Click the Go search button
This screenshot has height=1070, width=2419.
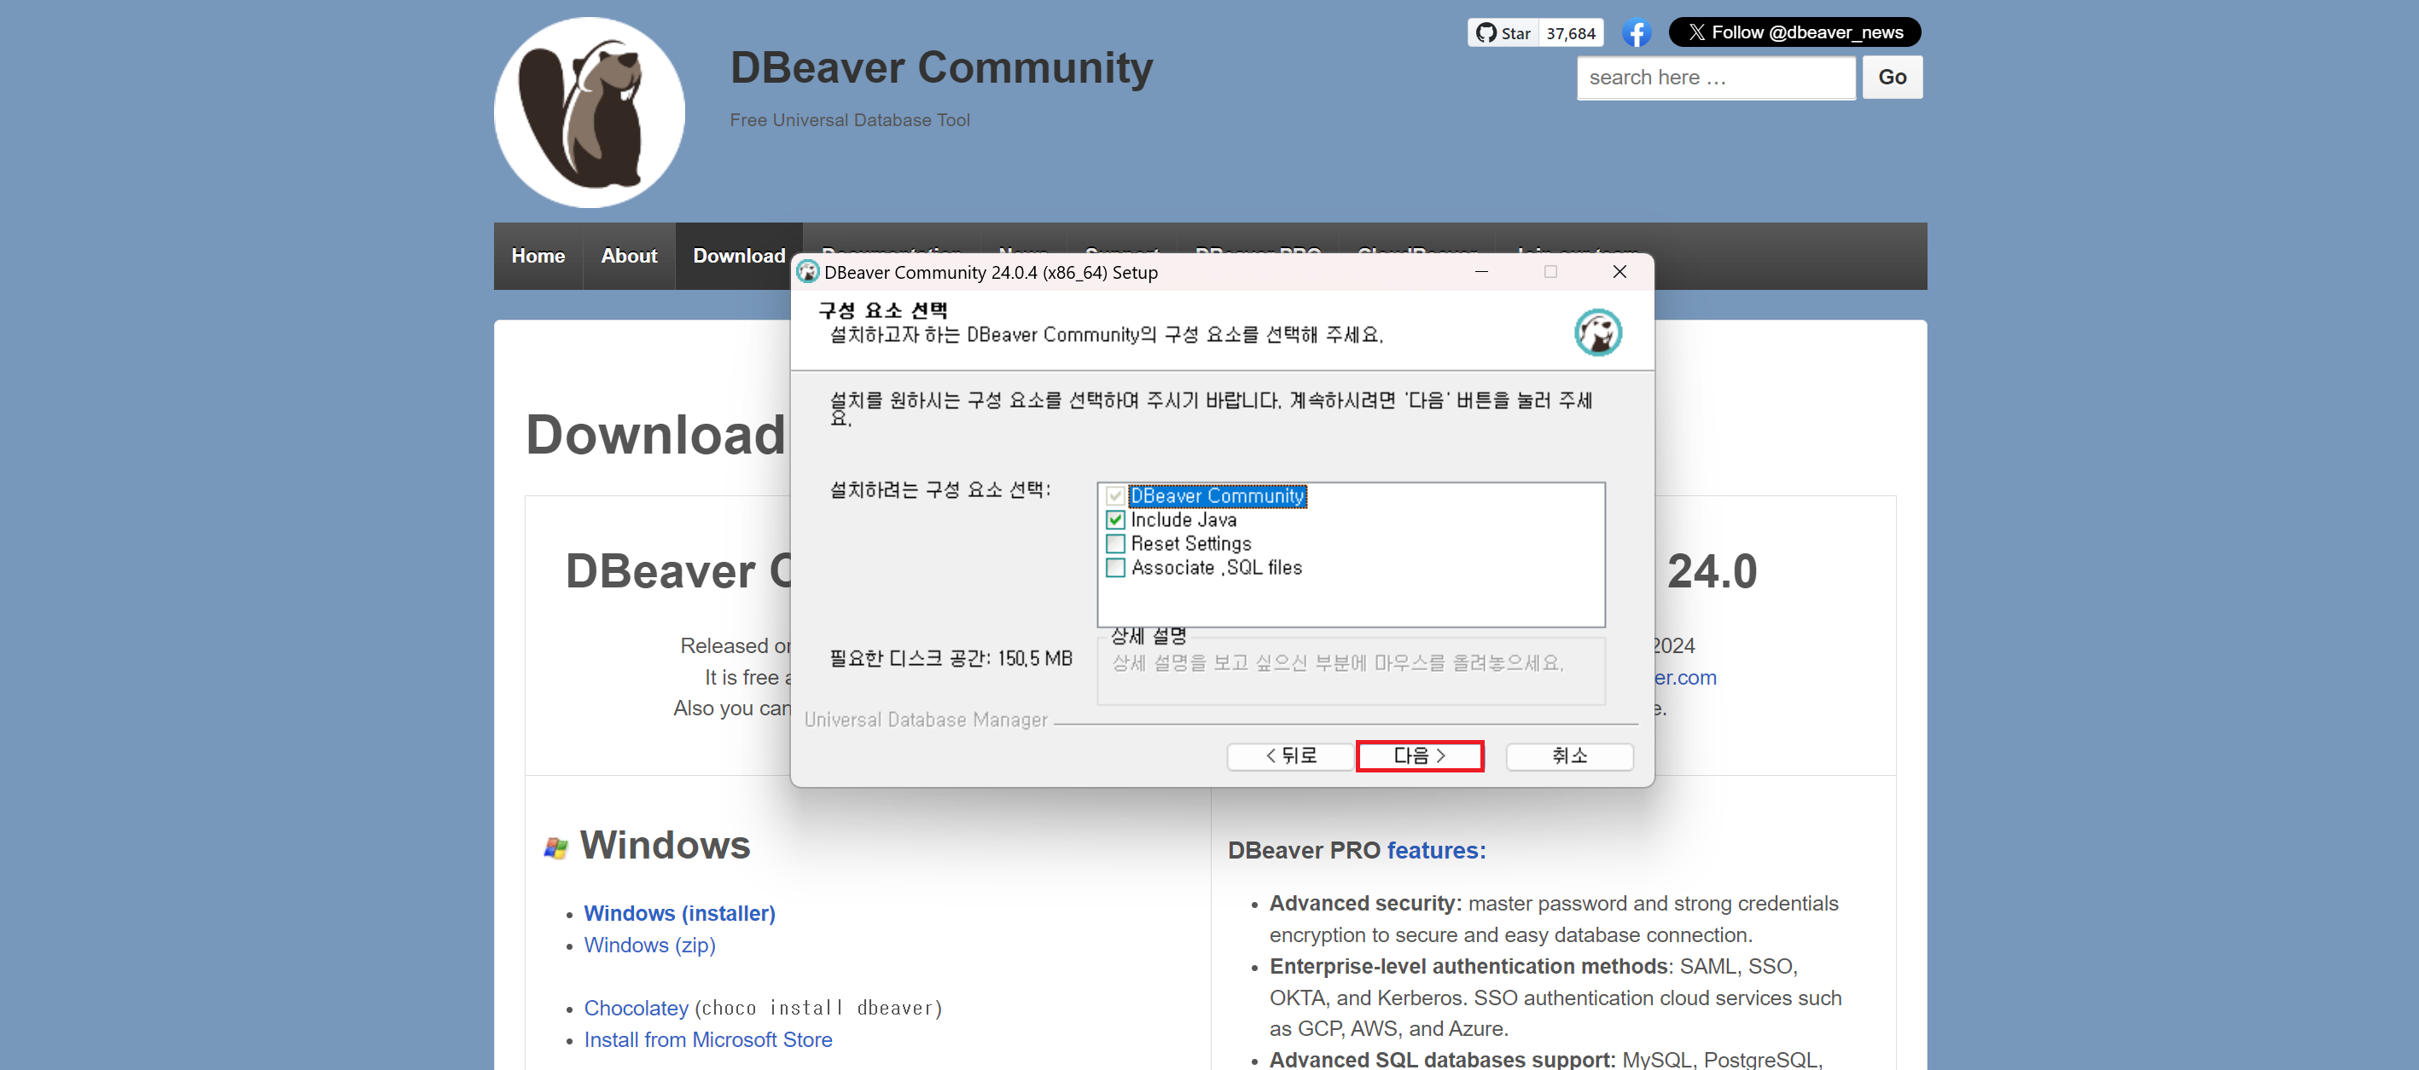tap(1893, 77)
